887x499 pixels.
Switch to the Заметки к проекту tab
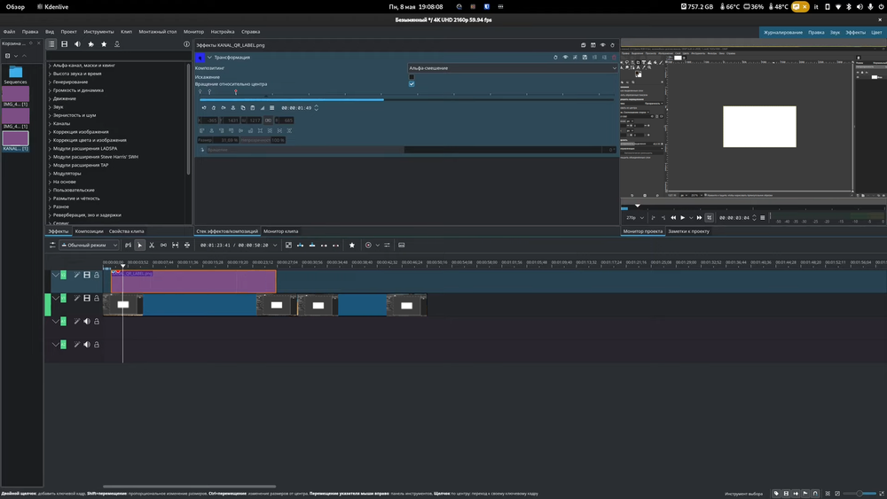click(x=688, y=231)
